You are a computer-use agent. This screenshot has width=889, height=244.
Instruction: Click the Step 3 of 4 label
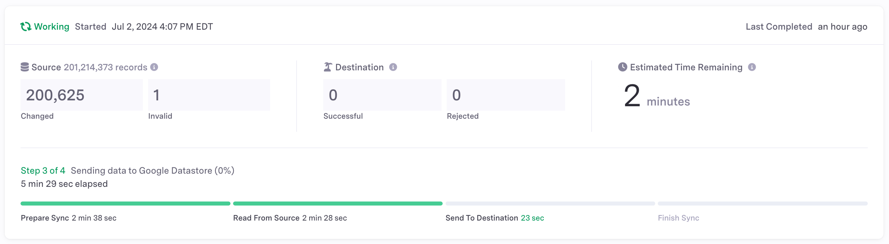43,171
